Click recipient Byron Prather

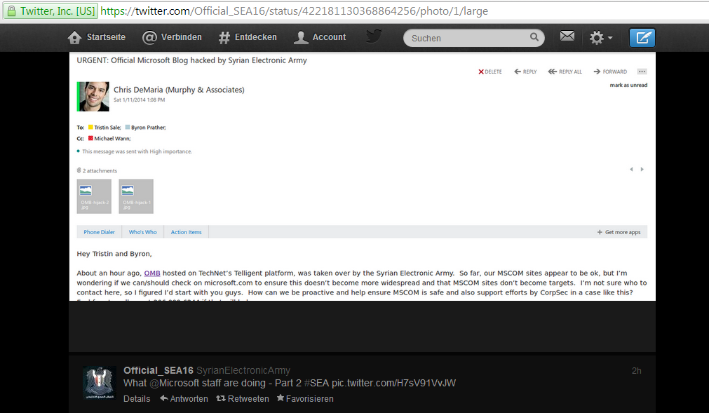pos(148,128)
